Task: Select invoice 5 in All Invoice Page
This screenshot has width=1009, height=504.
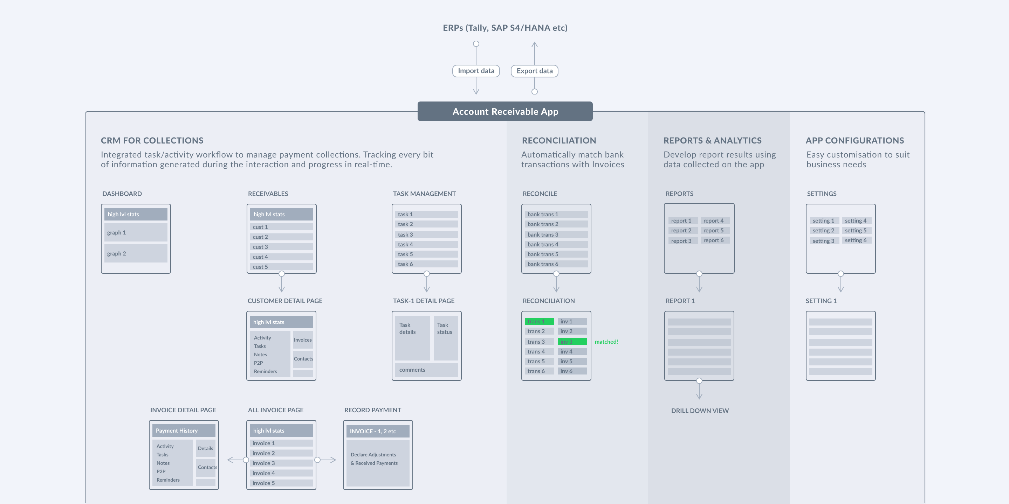Action: pos(281,483)
